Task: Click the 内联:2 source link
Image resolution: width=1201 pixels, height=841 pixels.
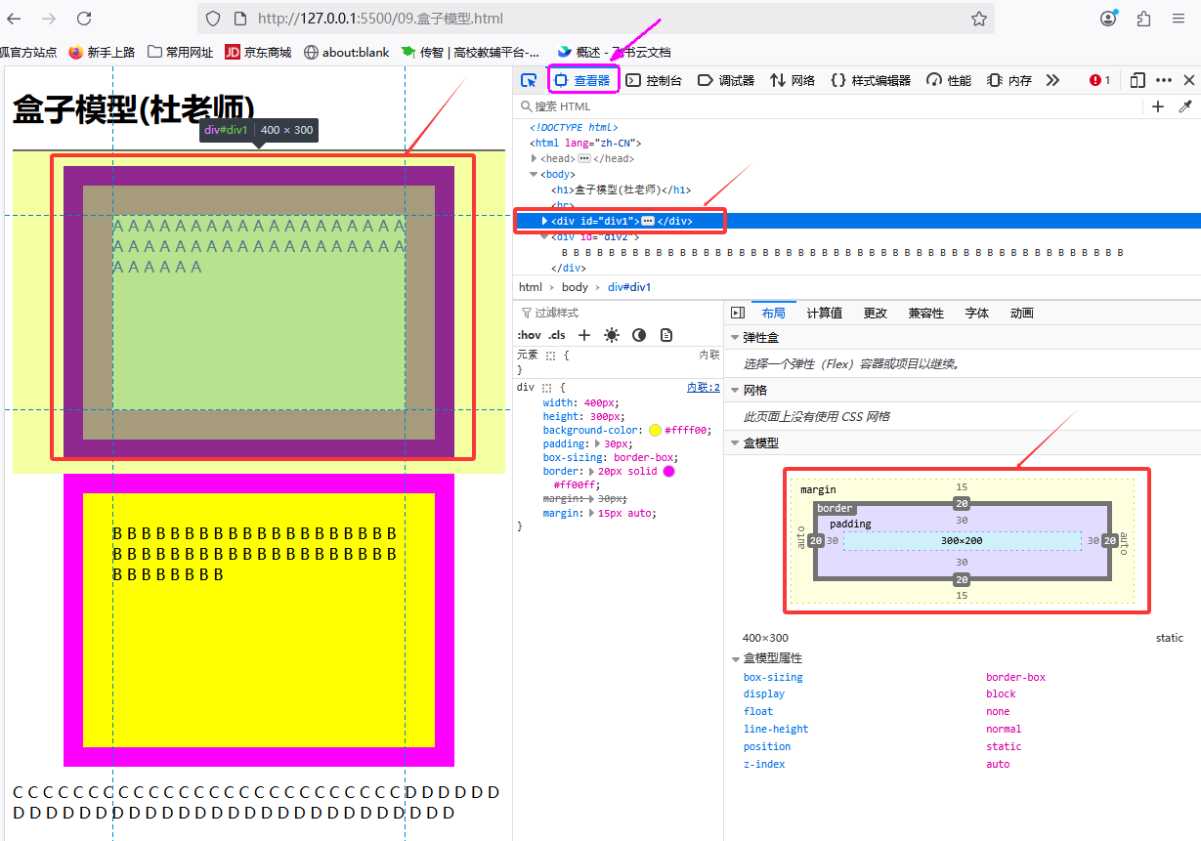Action: (x=703, y=388)
